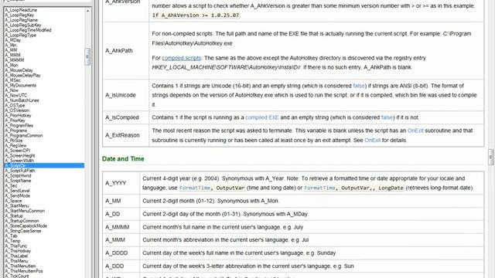Select A_NowUTC in the index list
Viewport: 495px width, 278px height.
(x=15, y=96)
